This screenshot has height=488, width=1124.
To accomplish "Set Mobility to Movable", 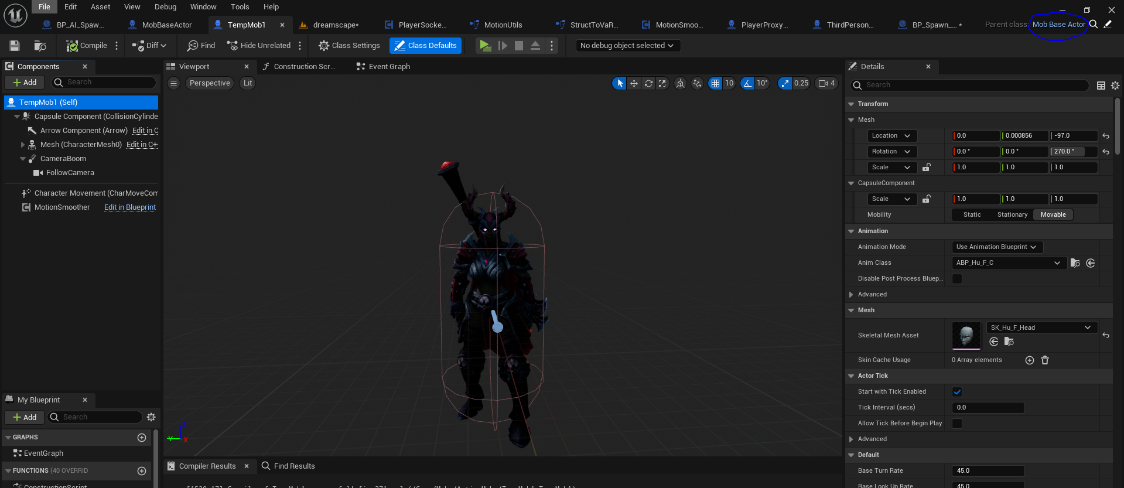I will (1053, 215).
